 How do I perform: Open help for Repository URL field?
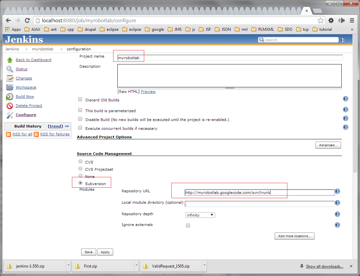click(337, 191)
